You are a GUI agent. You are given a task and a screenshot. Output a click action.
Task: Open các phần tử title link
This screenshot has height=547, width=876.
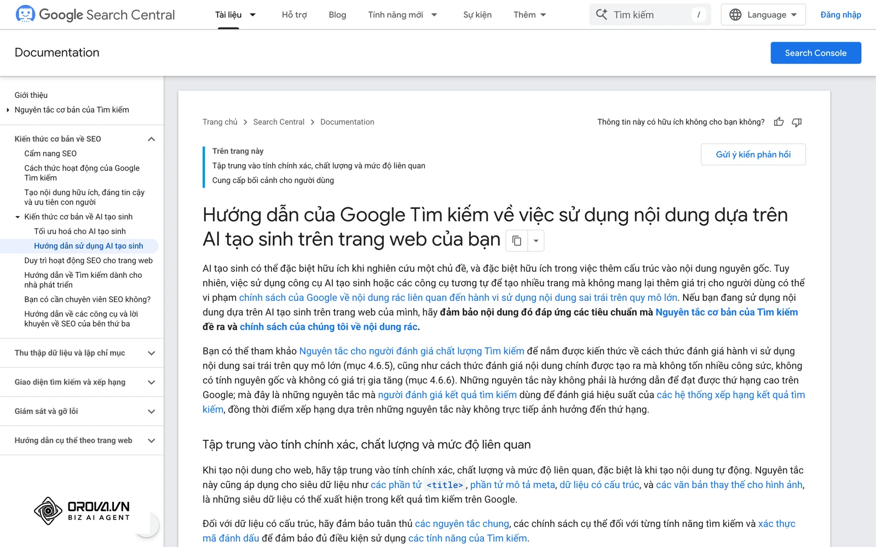(418, 485)
